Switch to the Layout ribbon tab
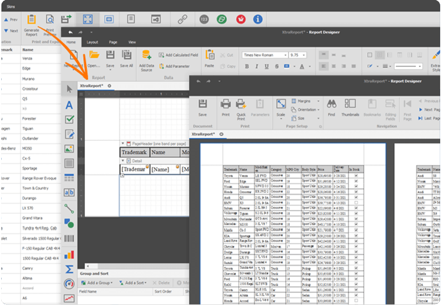442x306 pixels. click(93, 42)
